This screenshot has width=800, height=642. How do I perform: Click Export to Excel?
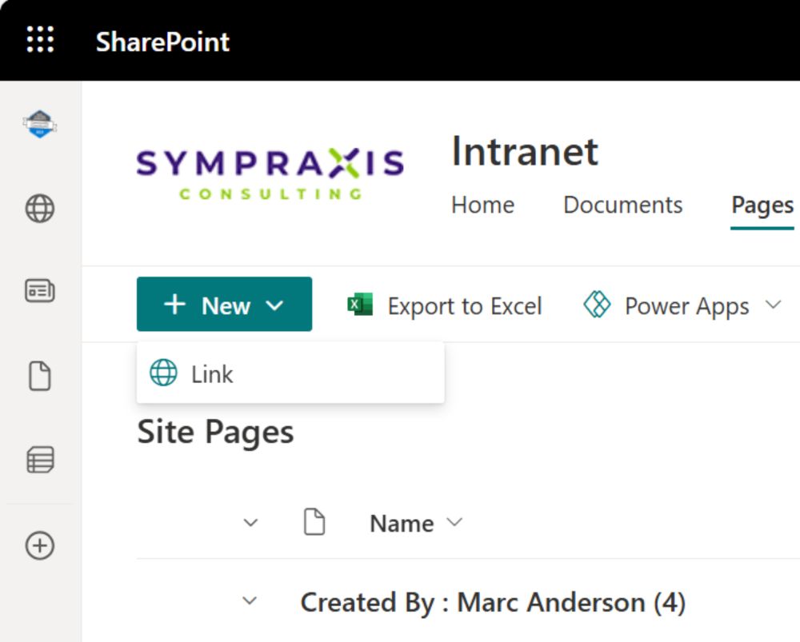tap(444, 305)
